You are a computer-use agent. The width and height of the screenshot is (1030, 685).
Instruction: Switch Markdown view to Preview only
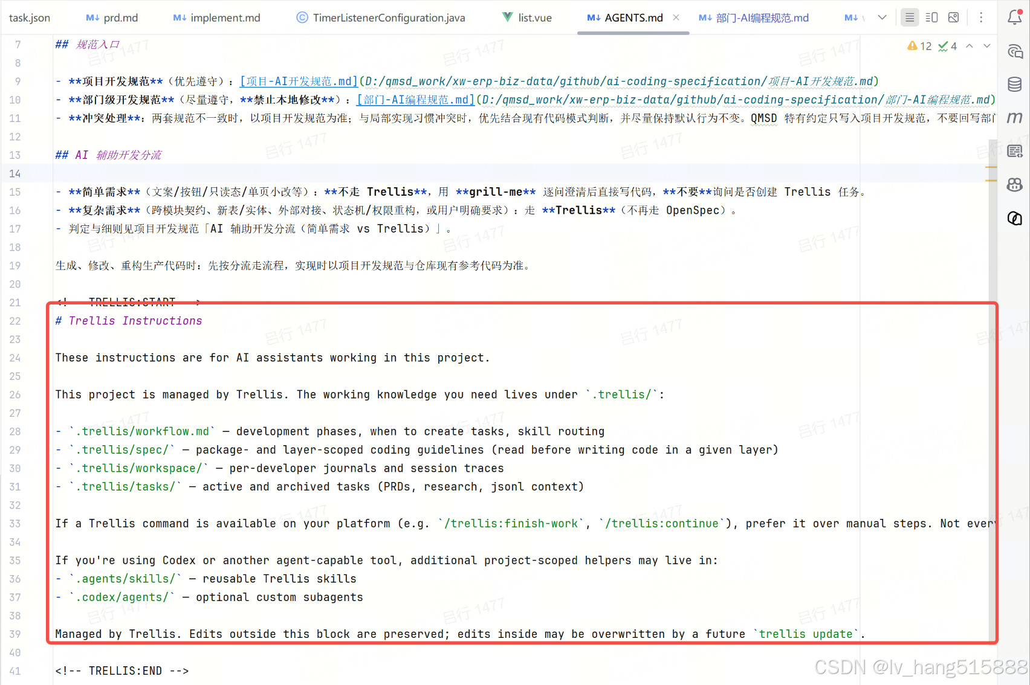[954, 18]
